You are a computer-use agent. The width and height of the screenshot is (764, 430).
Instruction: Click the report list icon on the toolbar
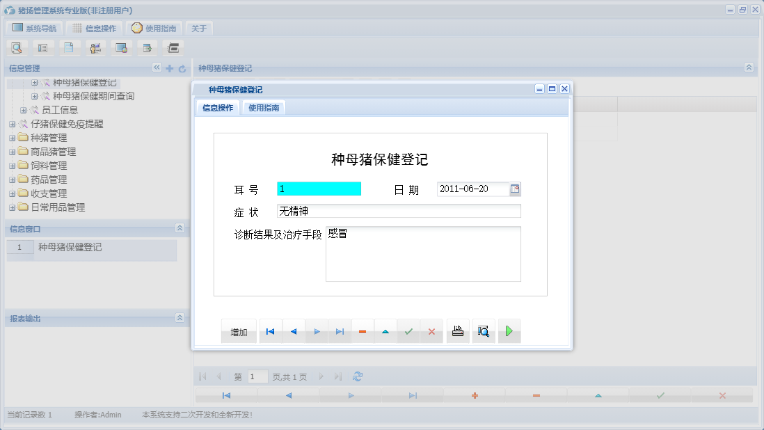(x=43, y=47)
